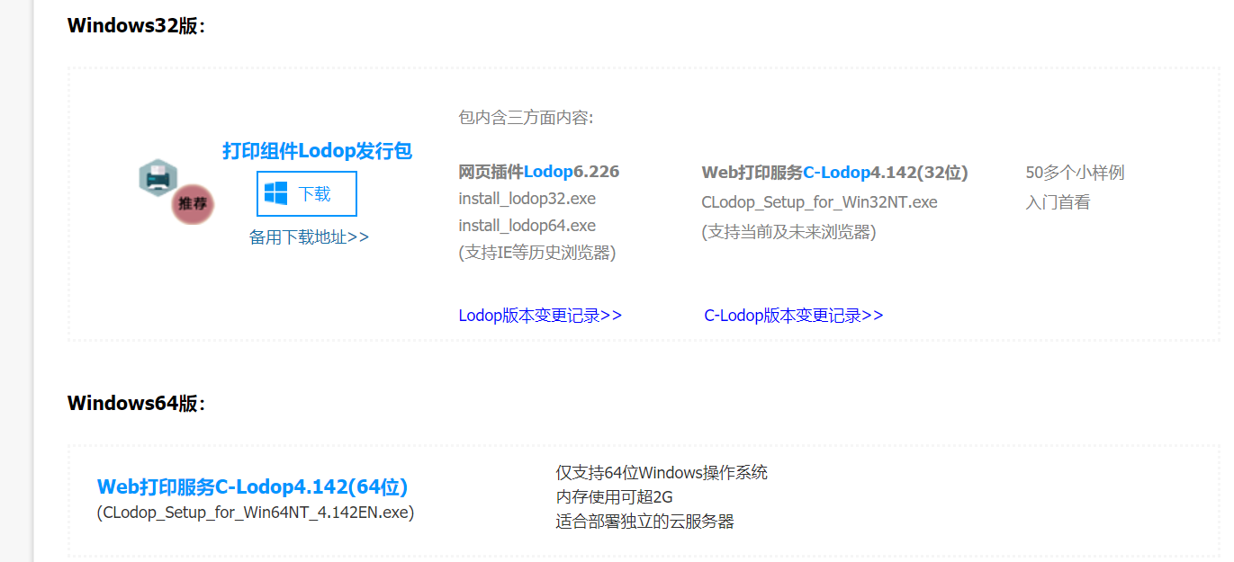Open Web打印服务C-Lodop4.142(64位) download link
1234x562 pixels.
252,486
